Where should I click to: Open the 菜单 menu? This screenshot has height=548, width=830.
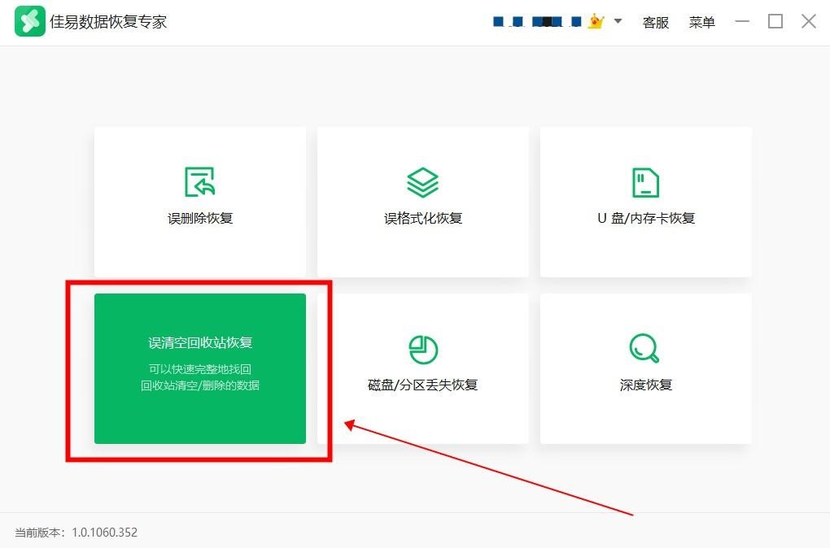point(701,22)
